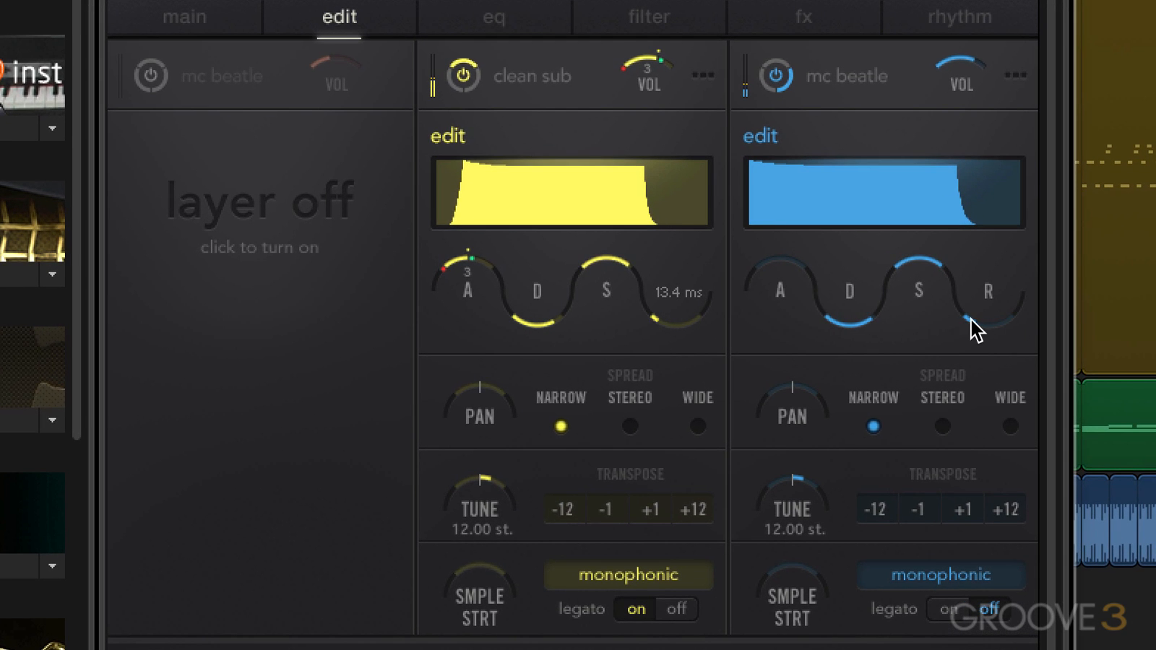Transpose clean sub layer by +12
Screen dimensions: 1156x650
coord(693,509)
